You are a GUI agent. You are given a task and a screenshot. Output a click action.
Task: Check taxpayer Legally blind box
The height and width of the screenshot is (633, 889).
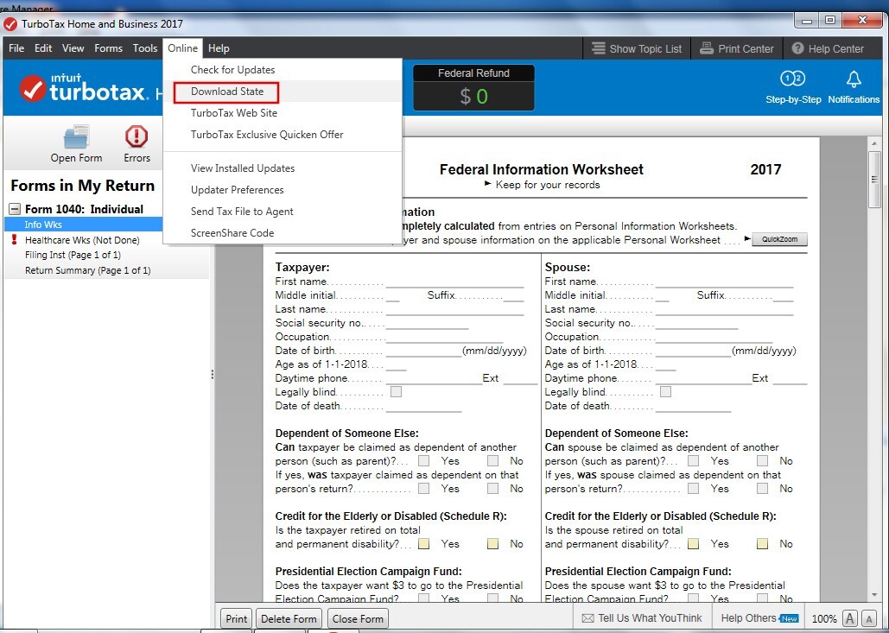[397, 391]
